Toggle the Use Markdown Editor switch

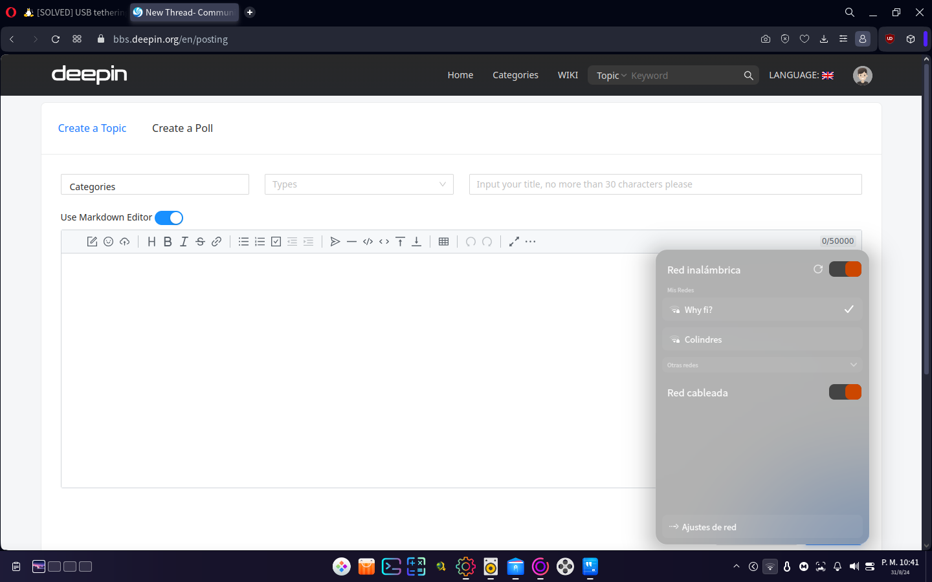(x=169, y=218)
